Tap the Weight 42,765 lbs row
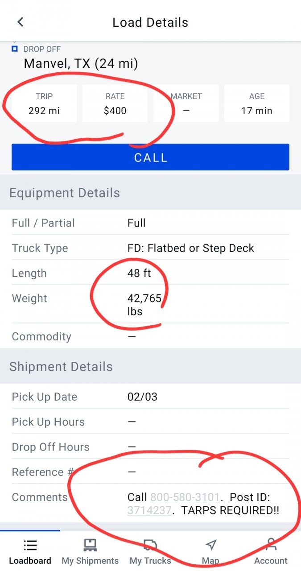Viewport: 301px width, 571px height. pos(150,304)
